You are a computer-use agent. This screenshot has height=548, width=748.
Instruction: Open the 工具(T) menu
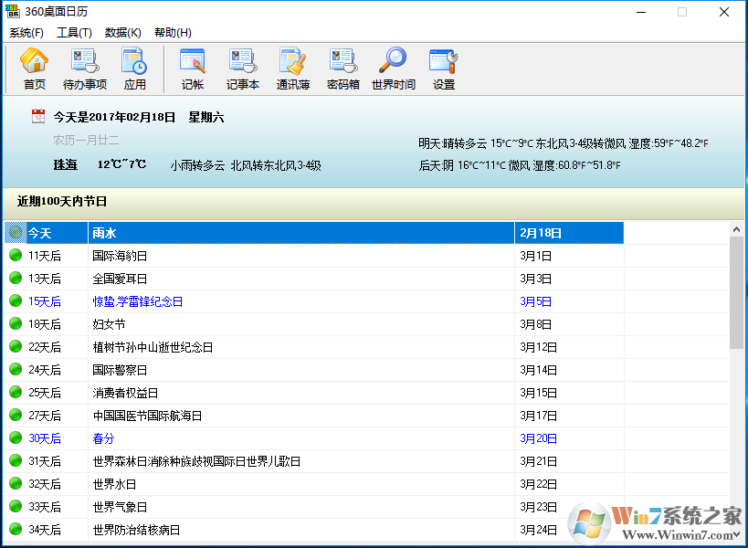[x=74, y=33]
